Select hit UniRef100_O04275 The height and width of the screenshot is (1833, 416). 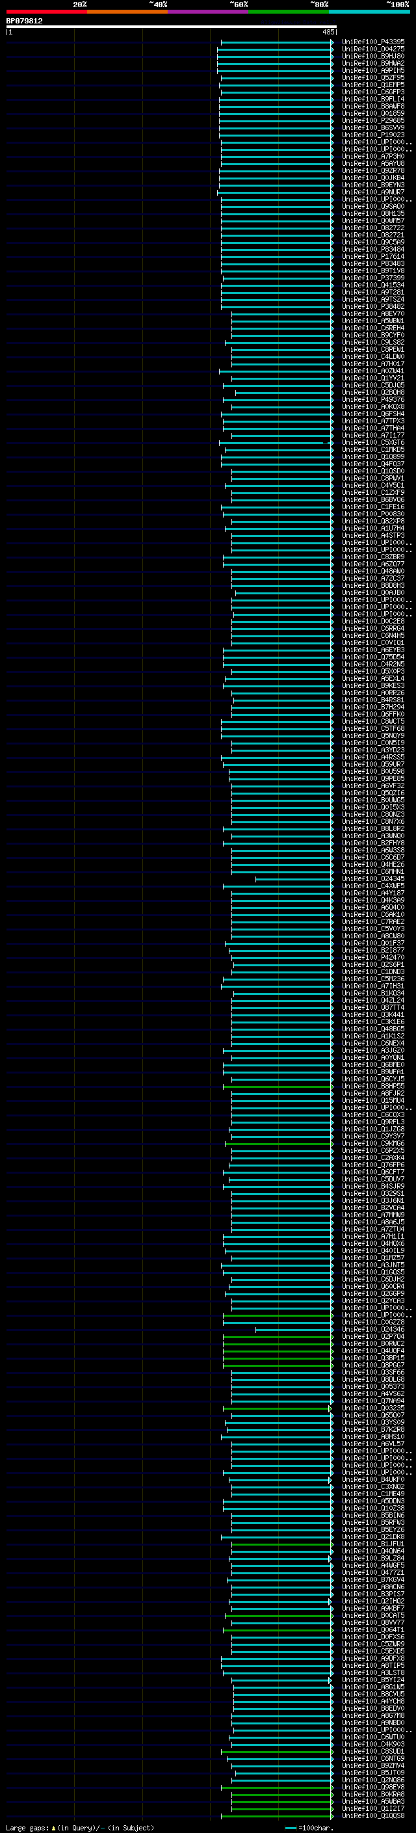click(x=373, y=49)
